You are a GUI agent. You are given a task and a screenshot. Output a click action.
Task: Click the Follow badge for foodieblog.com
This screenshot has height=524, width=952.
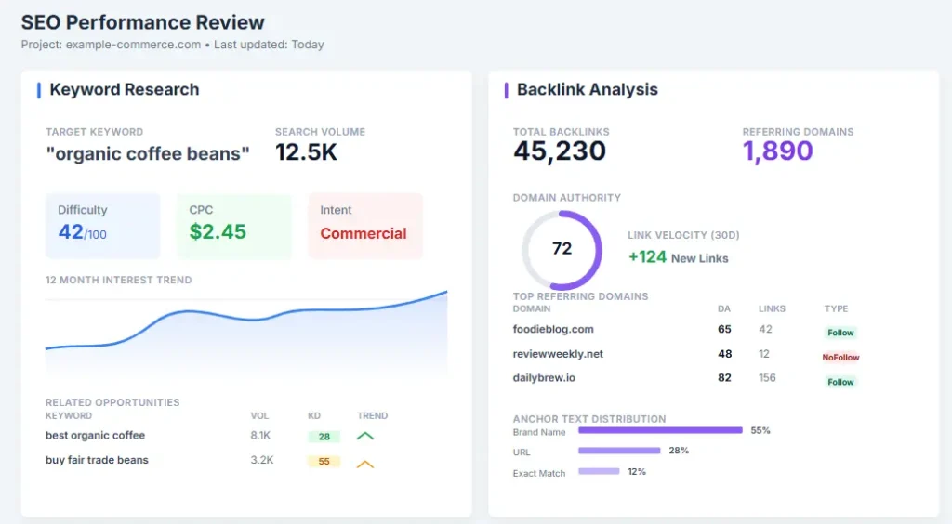click(x=840, y=333)
